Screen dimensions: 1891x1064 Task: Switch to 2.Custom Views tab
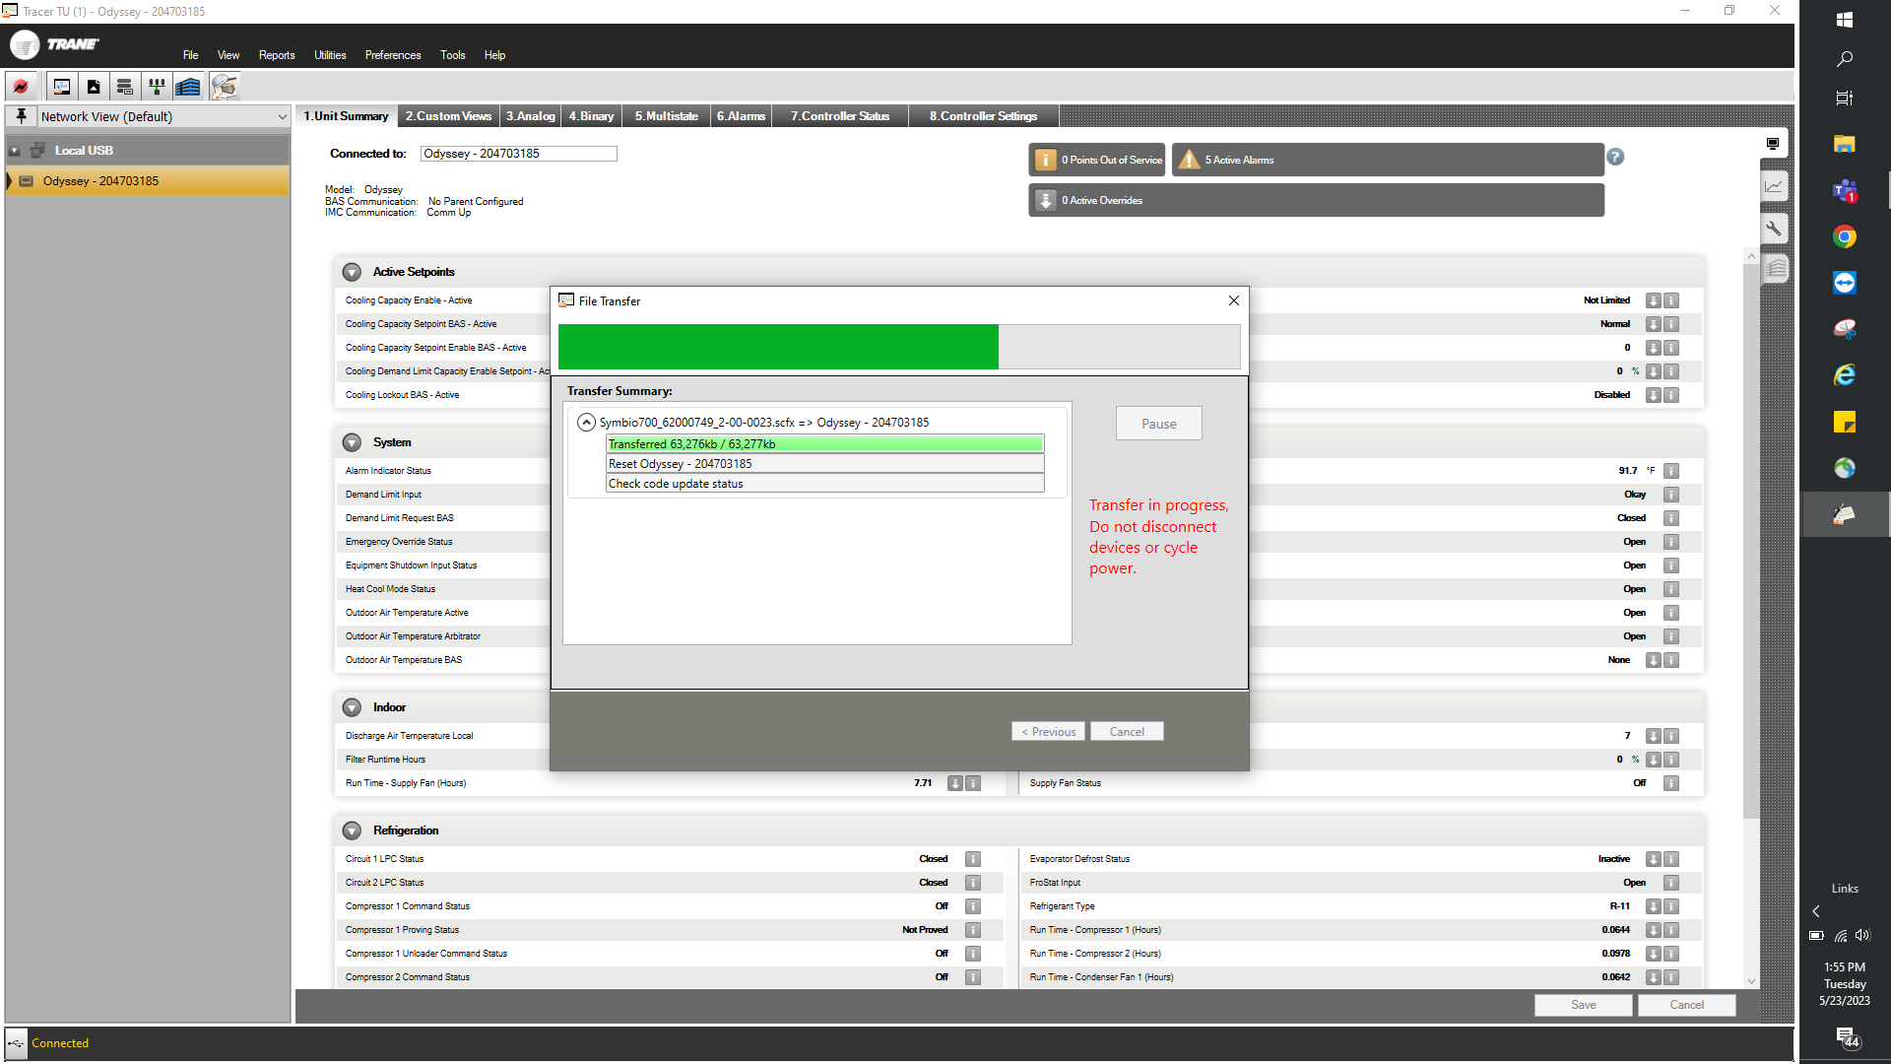tap(448, 116)
